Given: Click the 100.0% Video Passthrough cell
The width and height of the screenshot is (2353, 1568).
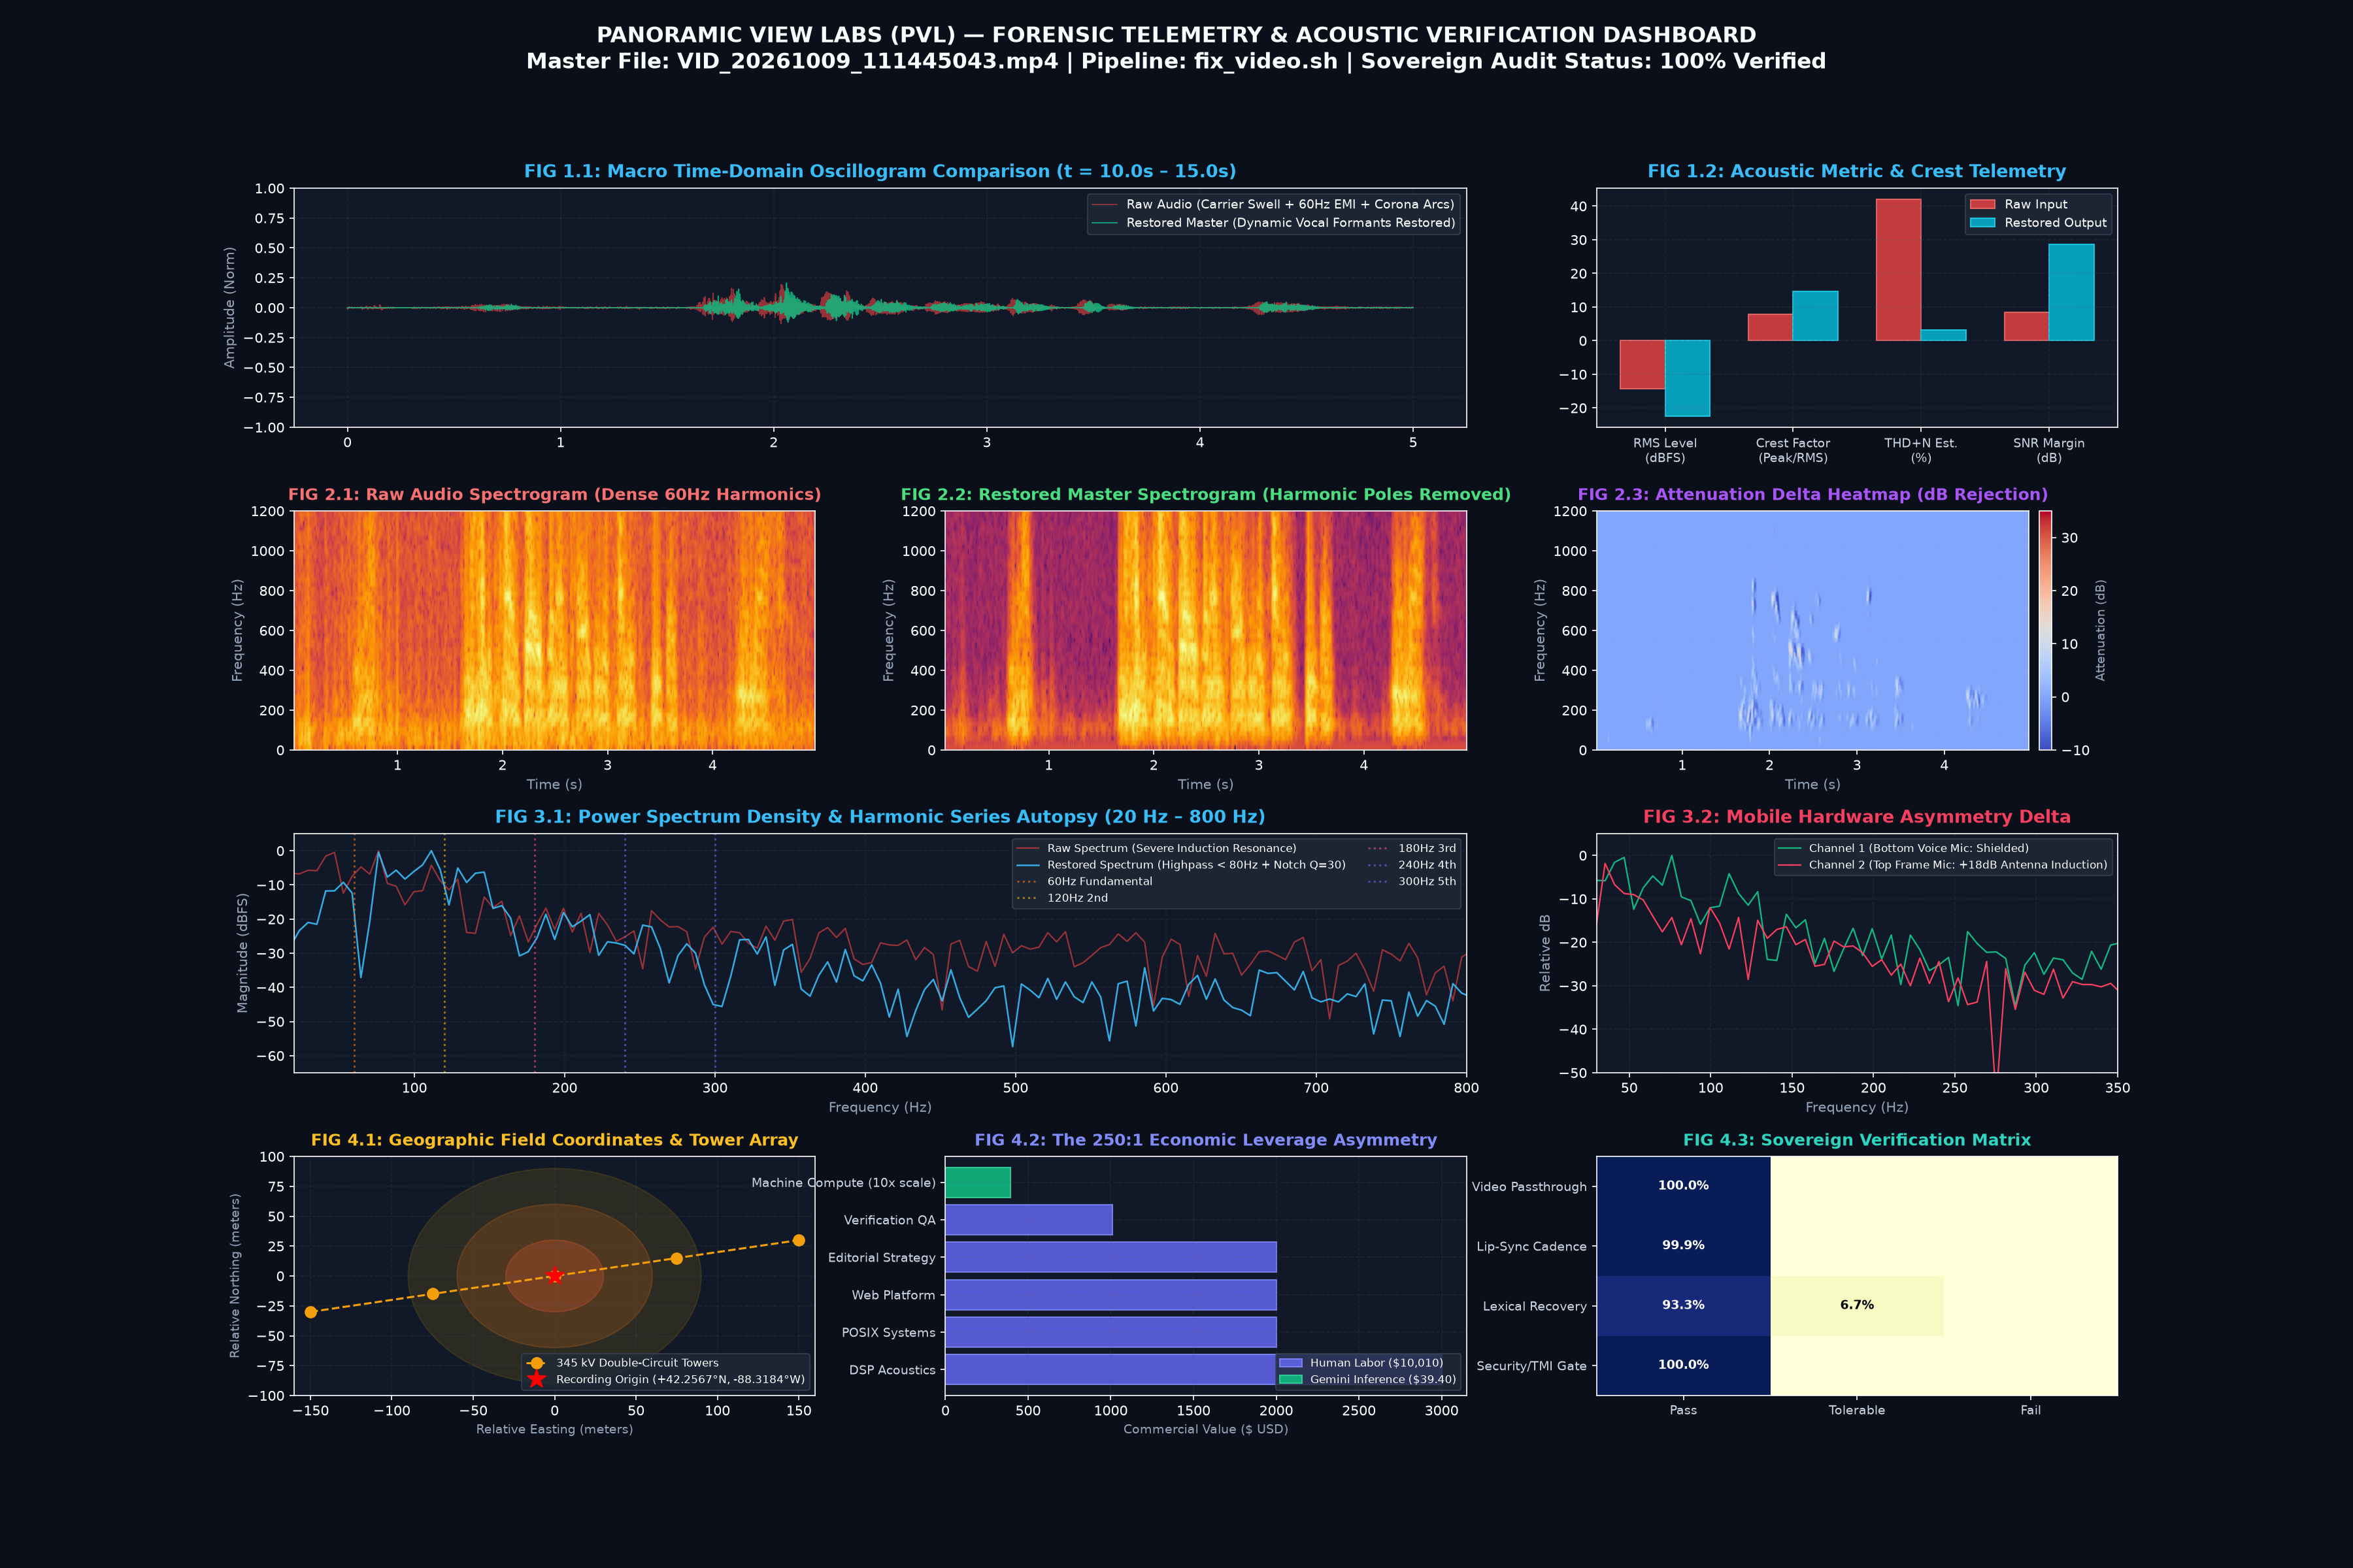Looking at the screenshot, I should click(x=1684, y=1186).
